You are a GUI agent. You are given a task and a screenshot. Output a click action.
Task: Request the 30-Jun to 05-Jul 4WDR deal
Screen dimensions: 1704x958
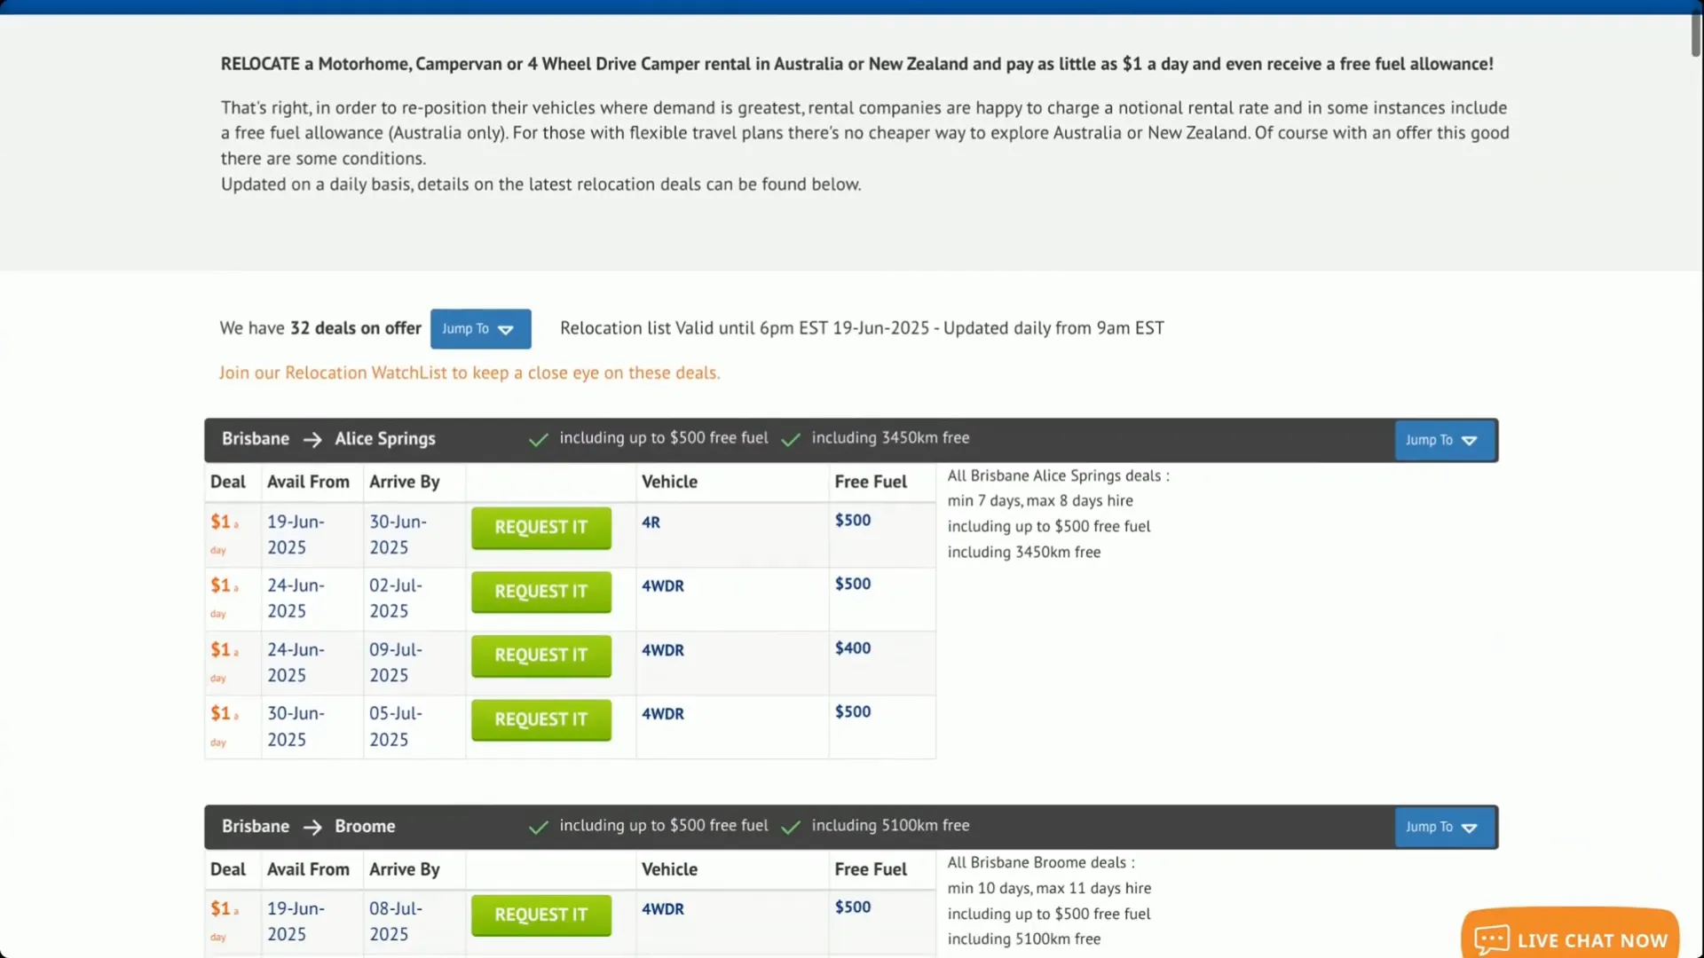540,719
